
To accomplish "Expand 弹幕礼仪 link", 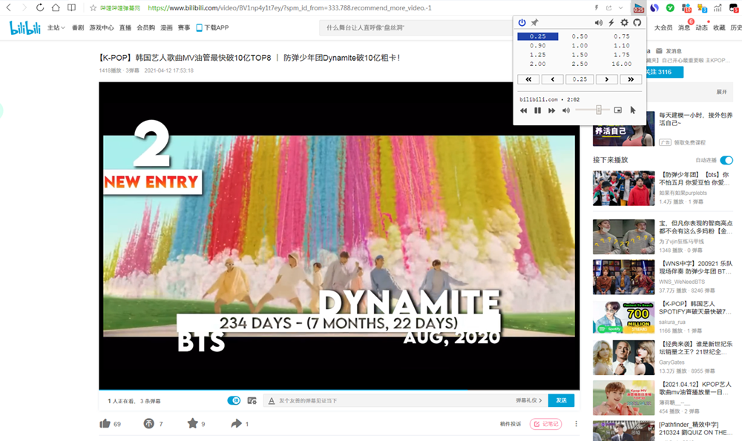I will (528, 400).
